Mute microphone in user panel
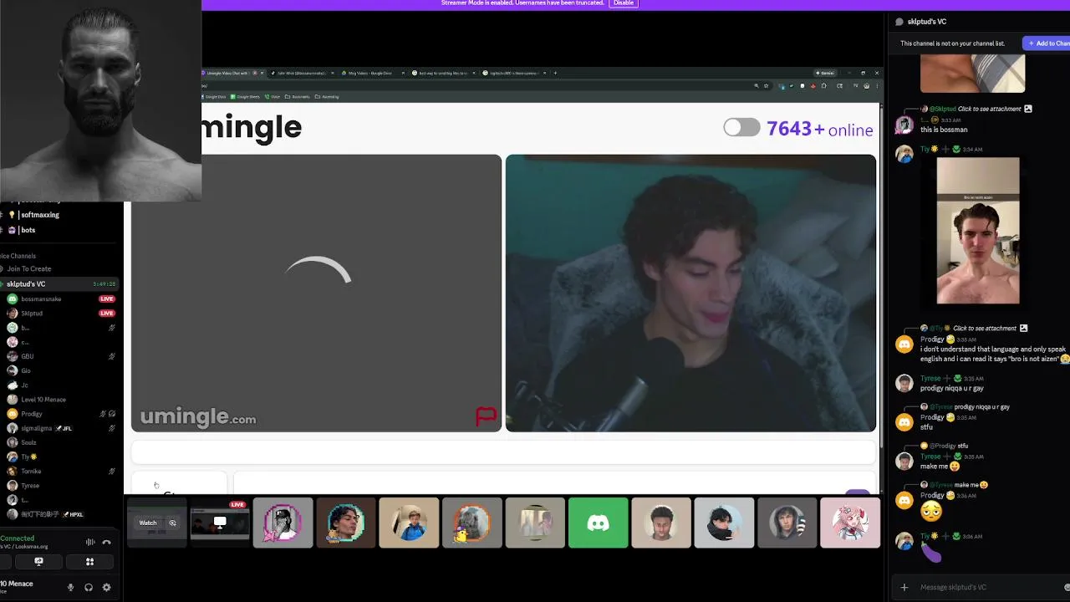 (x=71, y=588)
